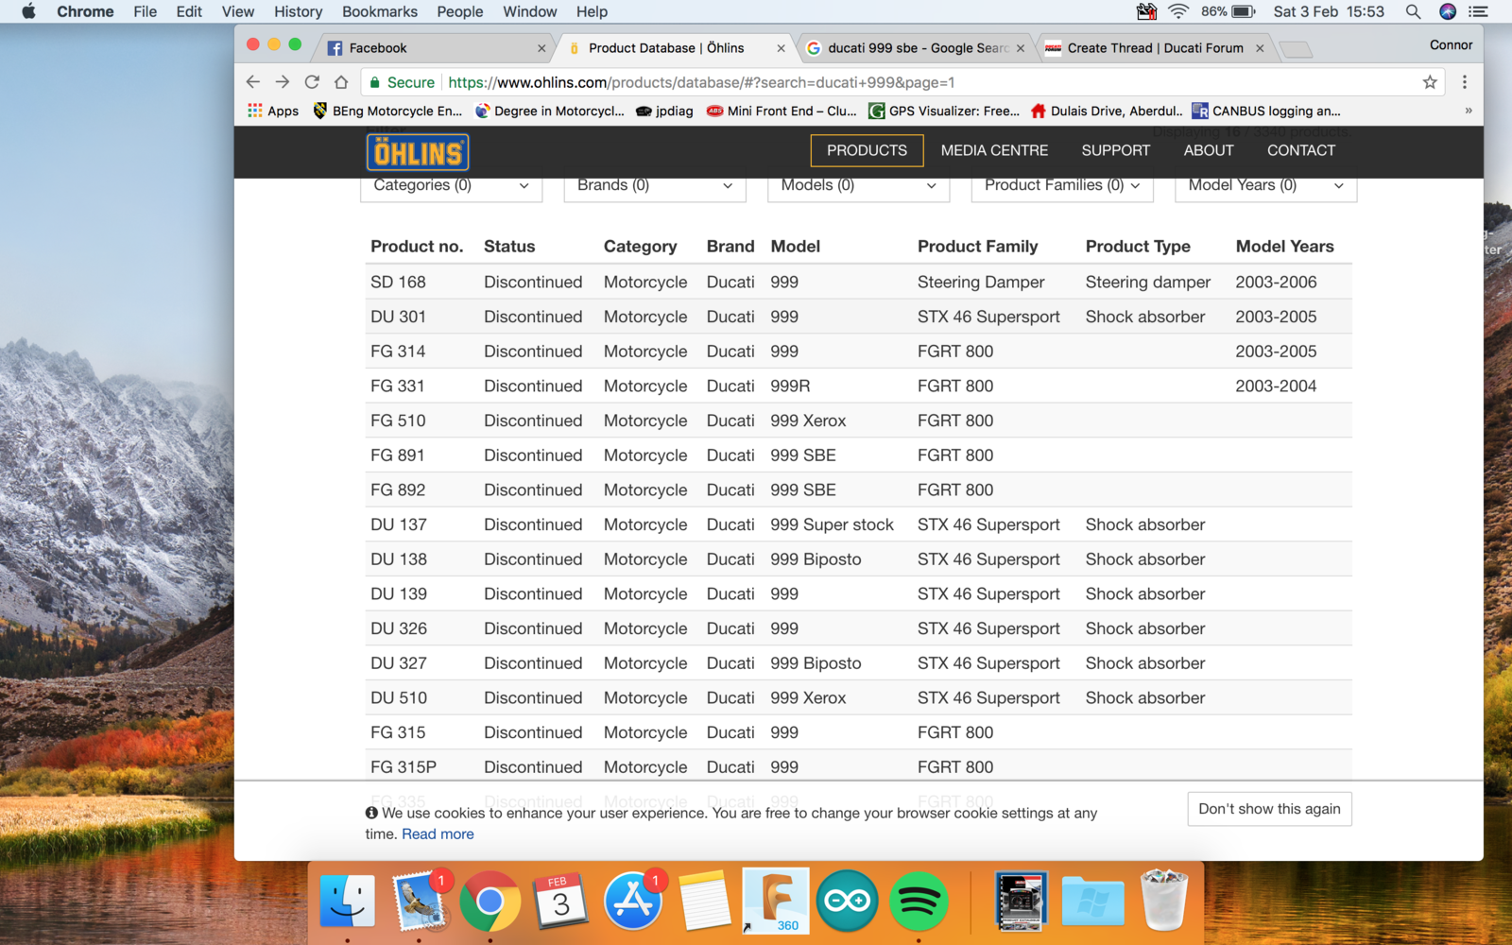Click the URL address bar field
This screenshot has height=945, width=1512.
coord(850,82)
